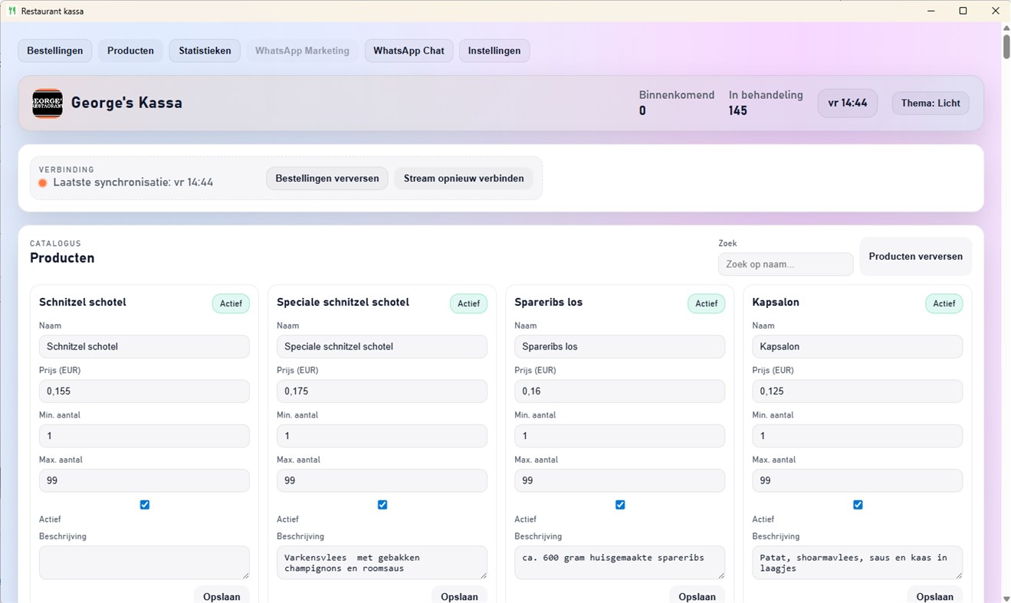Click the Prijs field showing 0,175
Image resolution: width=1011 pixels, height=603 pixels.
pos(382,391)
